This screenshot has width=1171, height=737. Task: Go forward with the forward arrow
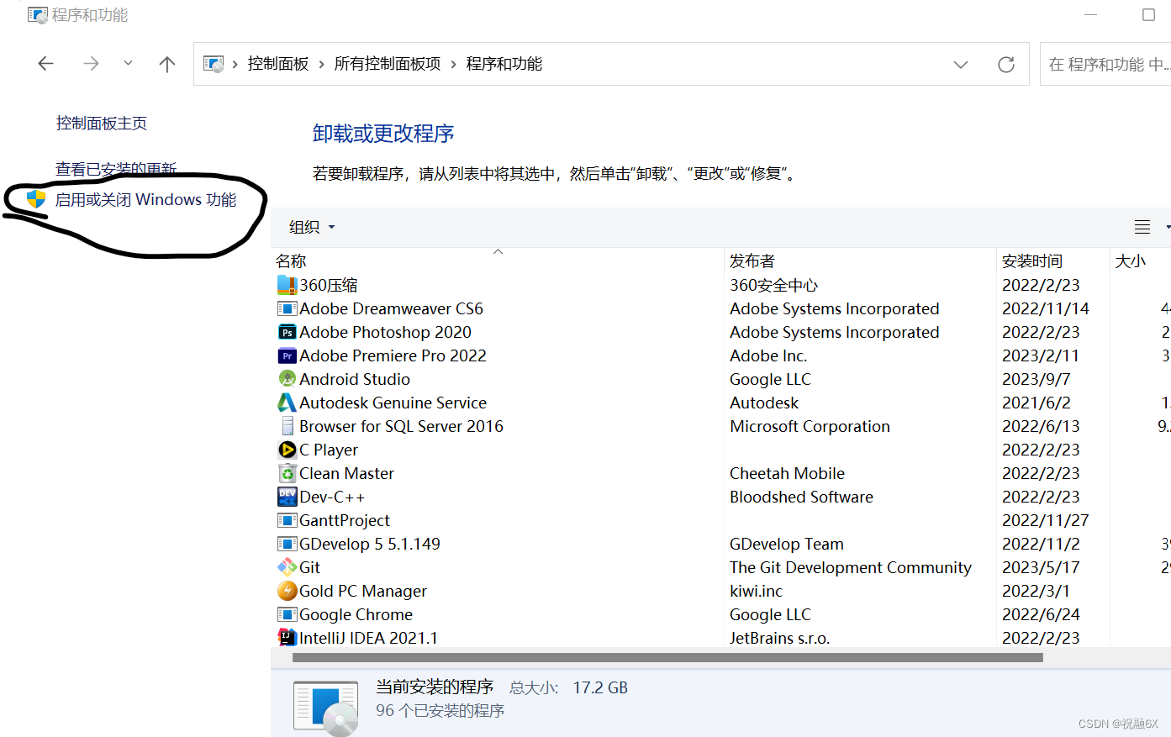point(91,64)
